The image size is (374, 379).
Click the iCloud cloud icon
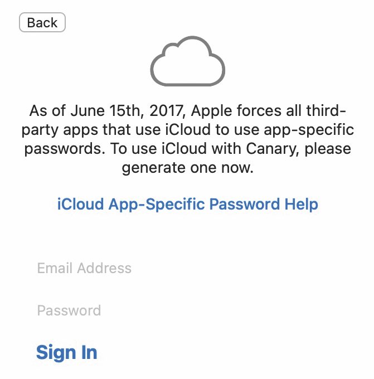188,61
